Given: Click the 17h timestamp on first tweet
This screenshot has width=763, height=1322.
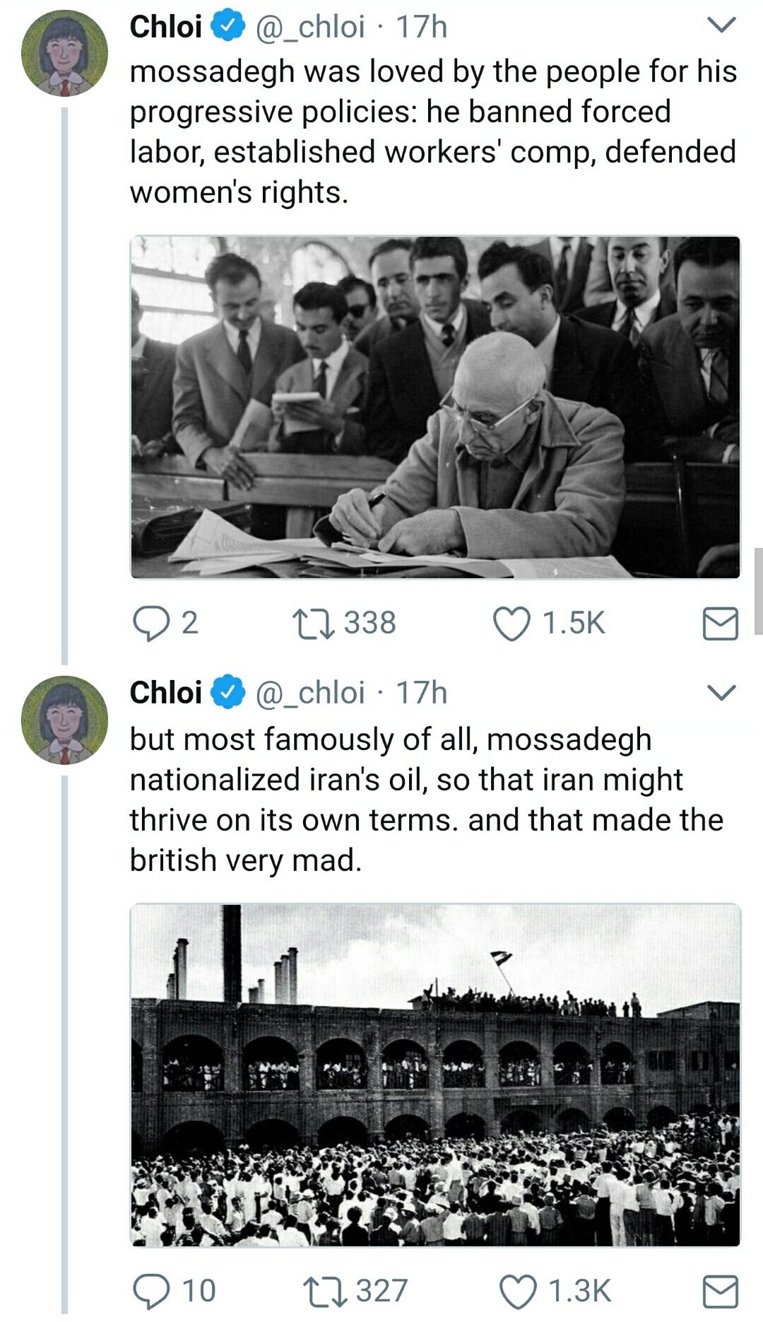Looking at the screenshot, I should (x=422, y=27).
